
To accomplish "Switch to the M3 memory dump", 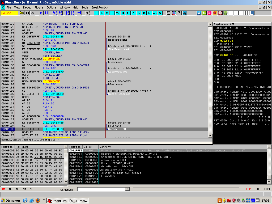I will 18,189.
